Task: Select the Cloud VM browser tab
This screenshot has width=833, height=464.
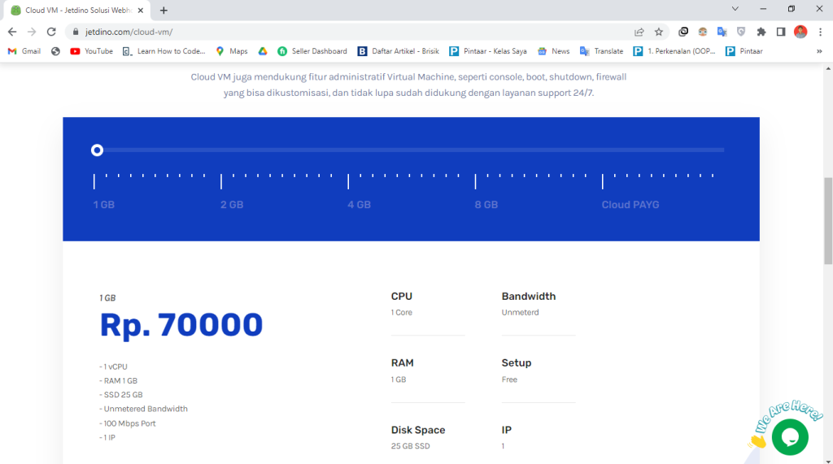Action: [x=77, y=11]
